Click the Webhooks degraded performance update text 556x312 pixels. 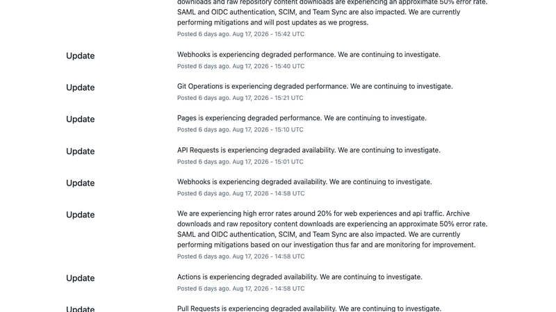coord(309,55)
